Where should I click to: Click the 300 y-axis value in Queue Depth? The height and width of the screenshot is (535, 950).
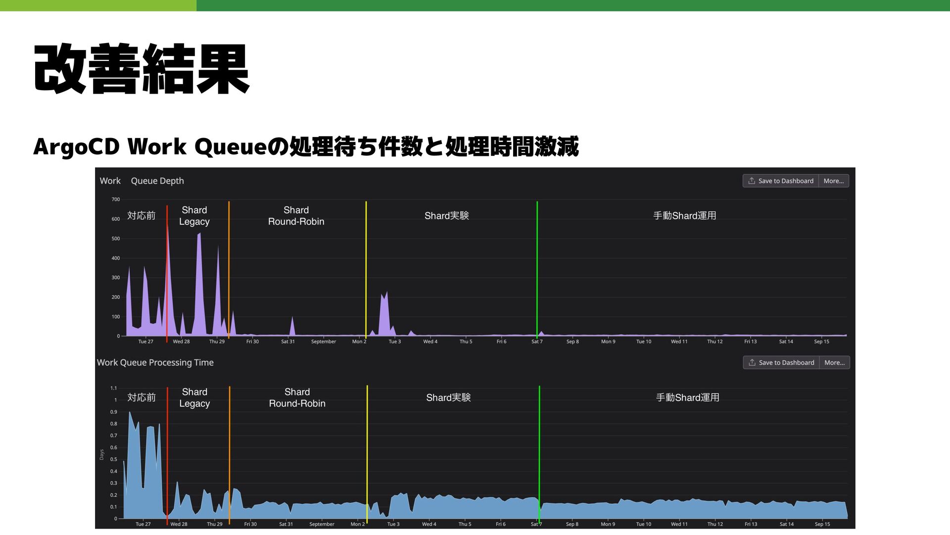(x=116, y=278)
